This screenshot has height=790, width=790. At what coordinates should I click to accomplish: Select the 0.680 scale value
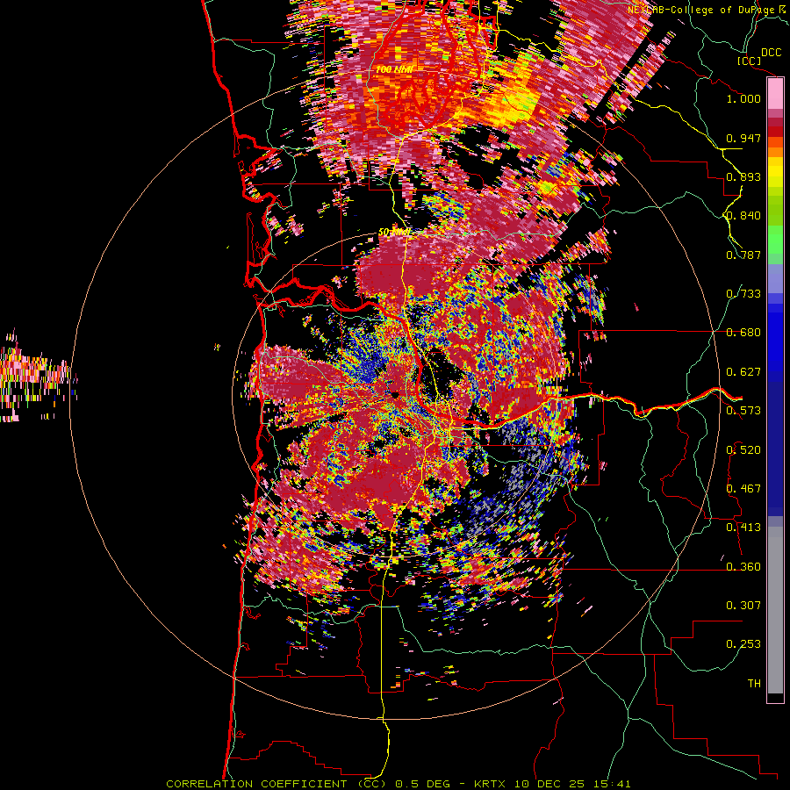tap(743, 333)
